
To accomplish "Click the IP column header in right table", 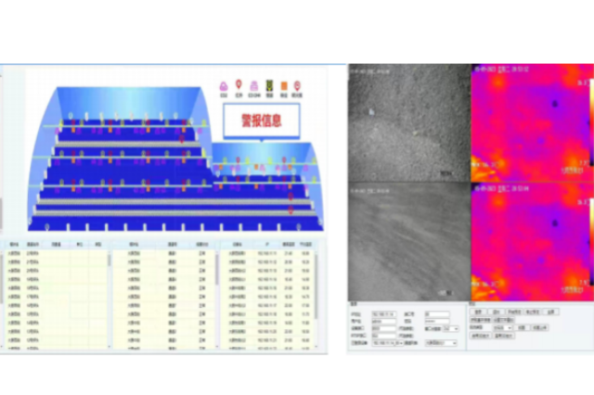I will coord(268,246).
